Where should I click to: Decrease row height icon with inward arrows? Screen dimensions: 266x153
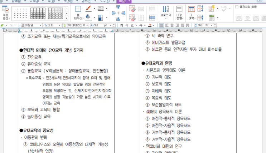point(200,17)
